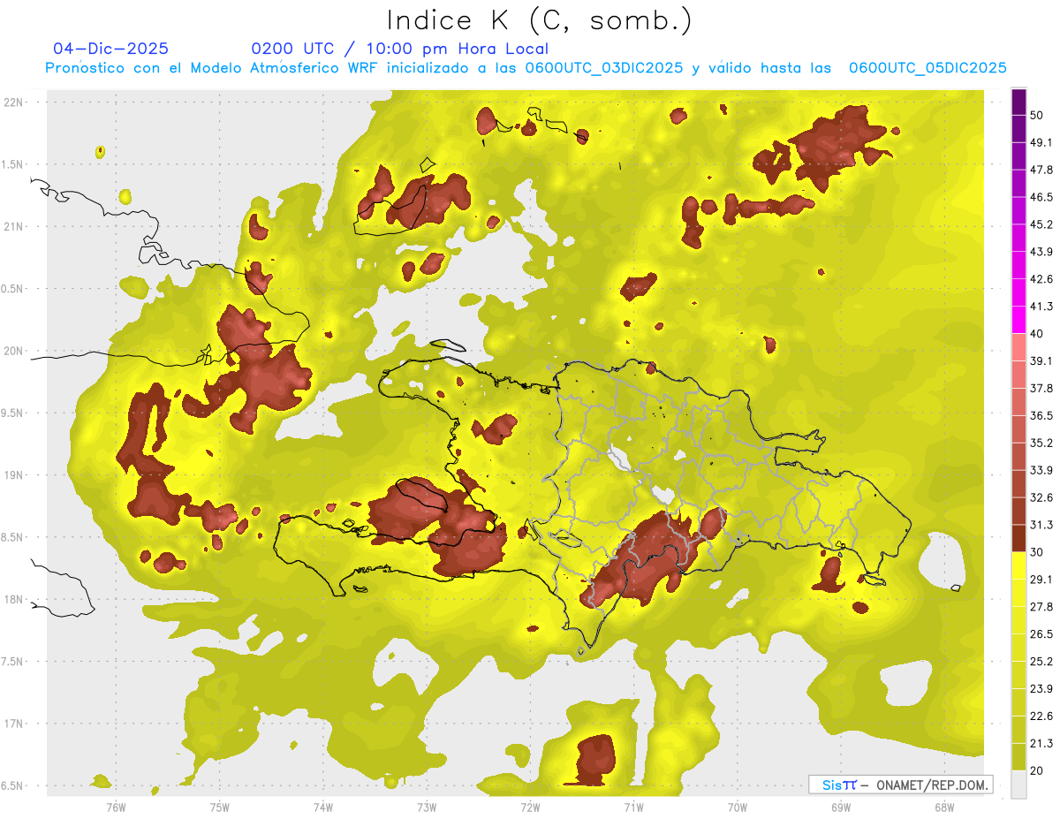Click the colorbar value label '47.8'
The width and height of the screenshot is (1060, 819).
(x=1041, y=170)
